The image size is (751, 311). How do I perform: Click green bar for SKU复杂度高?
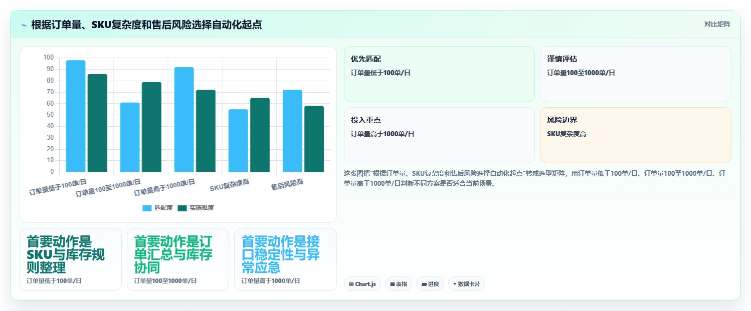[x=260, y=135]
